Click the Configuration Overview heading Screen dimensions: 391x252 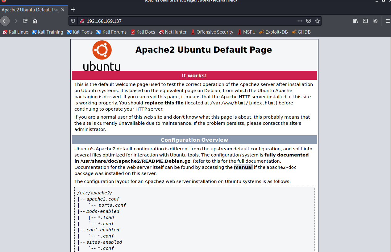194,140
